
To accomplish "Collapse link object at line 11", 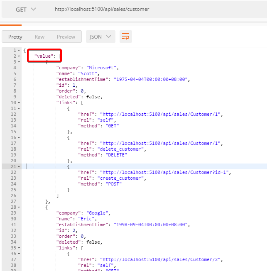I will click(x=19, y=109).
